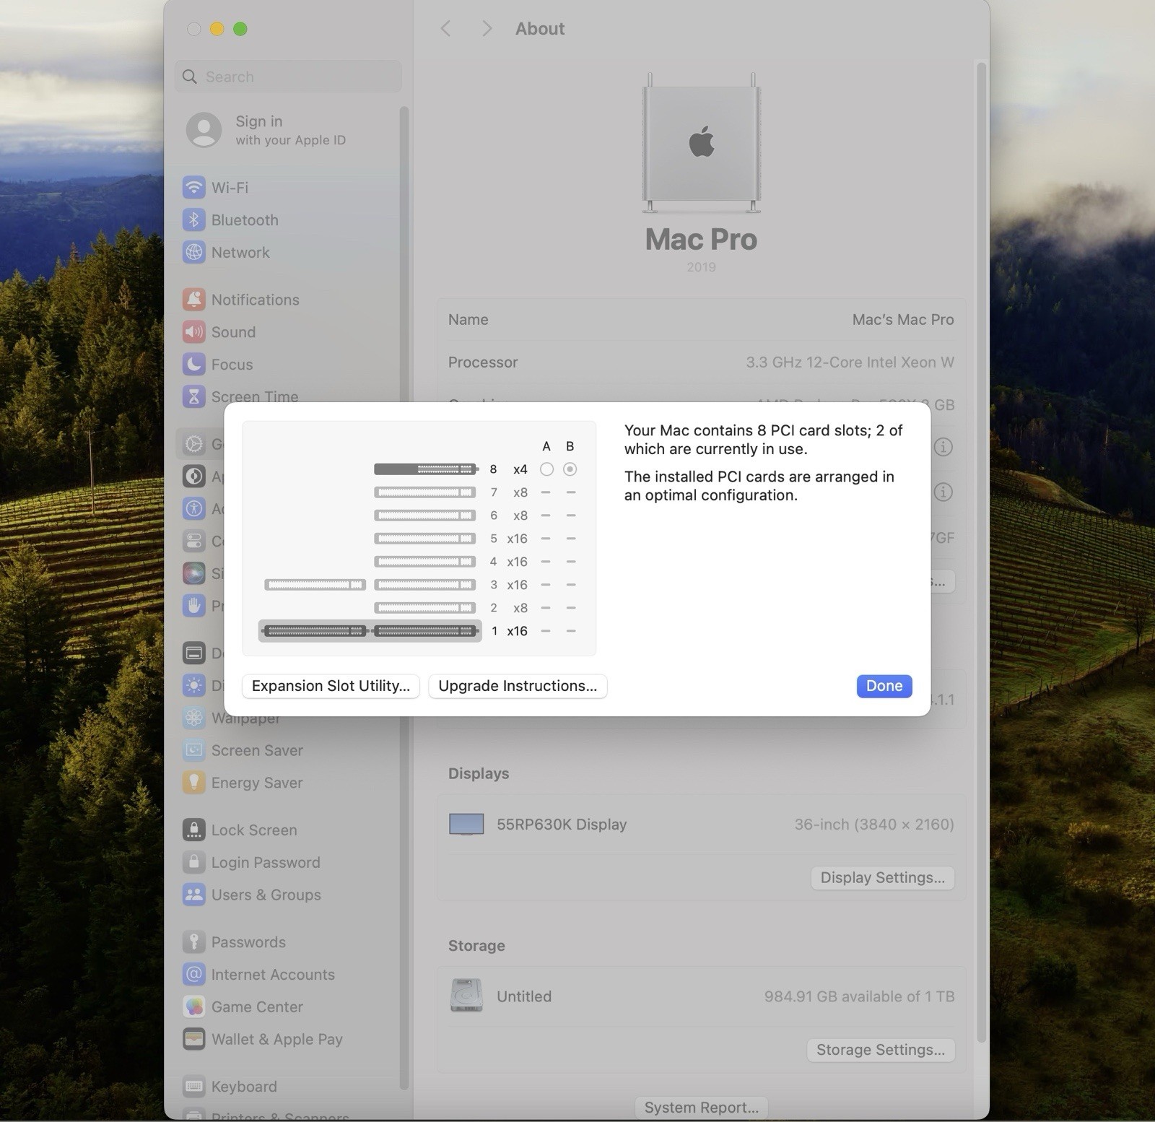The height and width of the screenshot is (1122, 1155).
Task: Open Users & Groups icon
Action: click(193, 895)
